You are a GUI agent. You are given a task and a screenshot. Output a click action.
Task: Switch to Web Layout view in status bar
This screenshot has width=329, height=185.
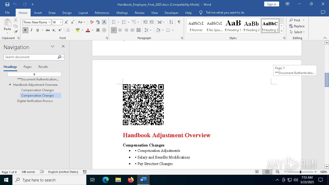[x=278, y=172]
